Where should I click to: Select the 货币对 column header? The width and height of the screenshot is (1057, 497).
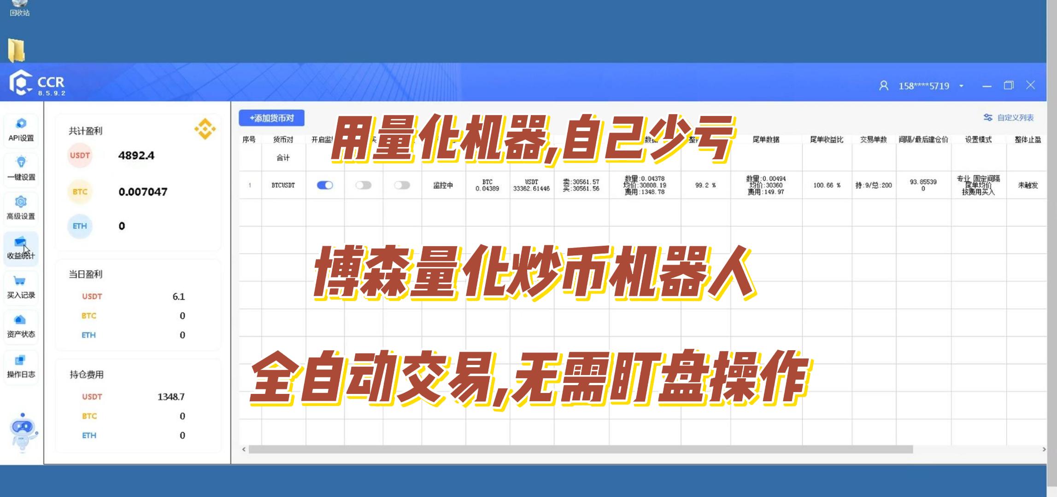pos(283,139)
